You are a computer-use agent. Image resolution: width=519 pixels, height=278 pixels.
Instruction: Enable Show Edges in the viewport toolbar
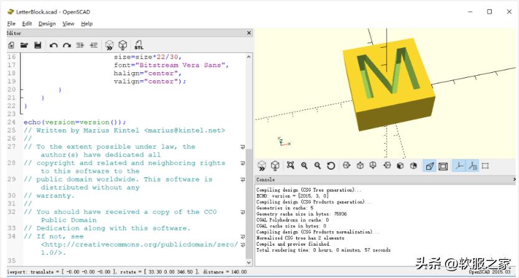[485, 166]
